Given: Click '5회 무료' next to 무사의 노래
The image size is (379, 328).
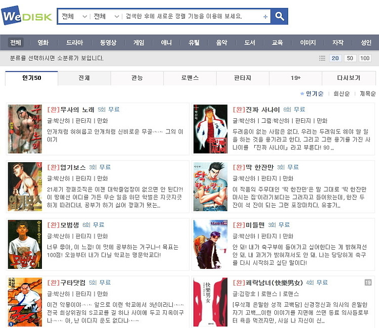Looking at the screenshot, I should pyautogui.click(x=109, y=110).
